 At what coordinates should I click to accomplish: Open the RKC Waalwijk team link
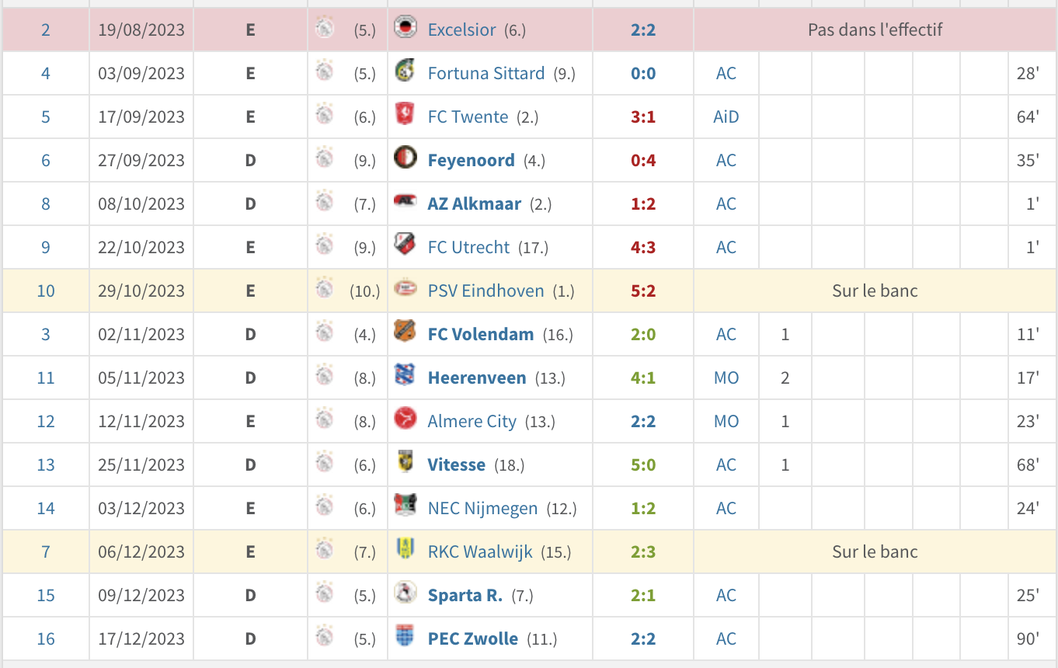click(480, 551)
